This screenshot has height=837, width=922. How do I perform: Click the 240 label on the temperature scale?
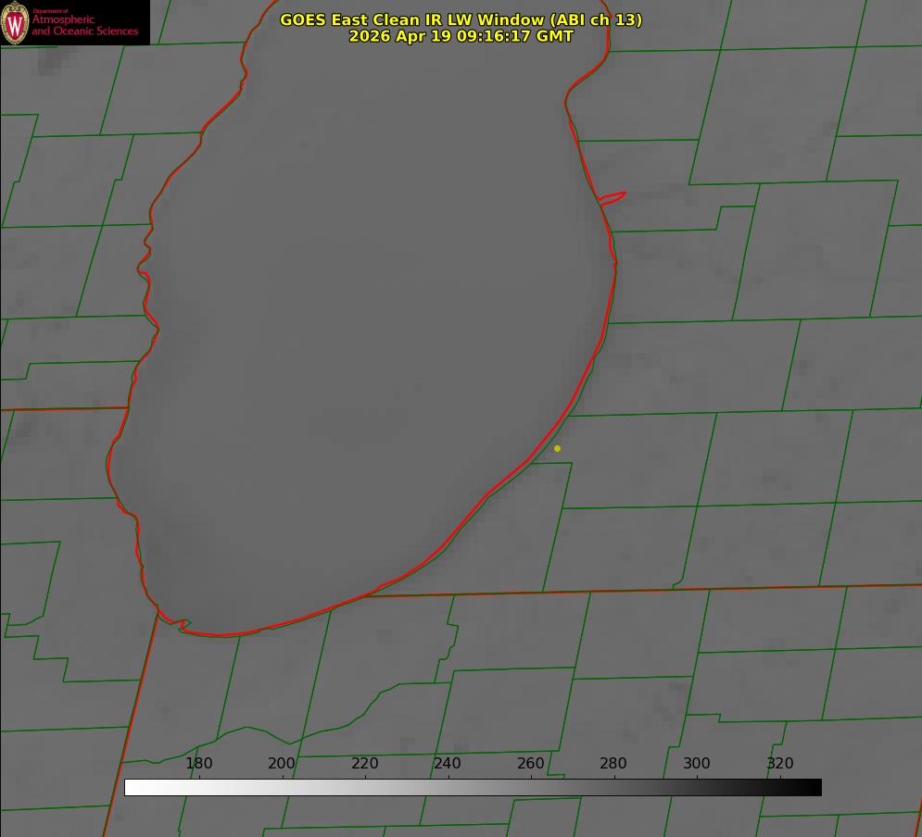pos(447,763)
